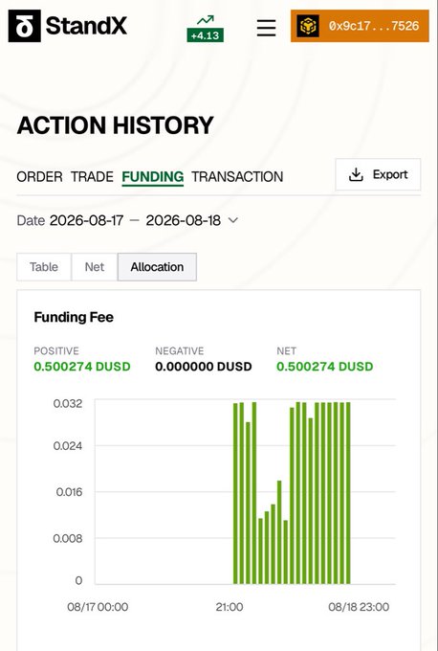Click the Funding Fee chart title
Screen dimensions: 438x651
coord(74,317)
